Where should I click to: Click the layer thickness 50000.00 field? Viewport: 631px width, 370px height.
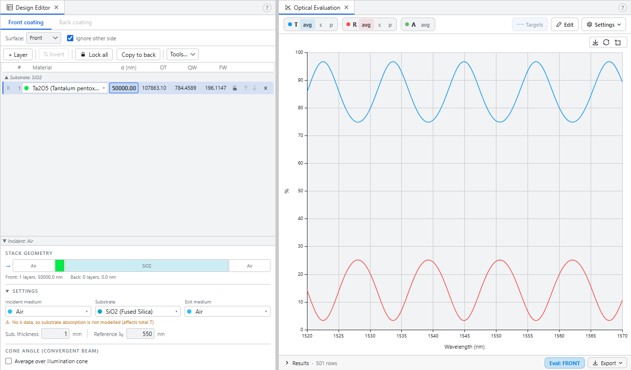[124, 88]
